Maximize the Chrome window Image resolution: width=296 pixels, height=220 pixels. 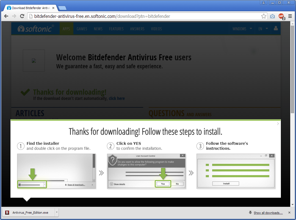pyautogui.click(x=280, y=2)
